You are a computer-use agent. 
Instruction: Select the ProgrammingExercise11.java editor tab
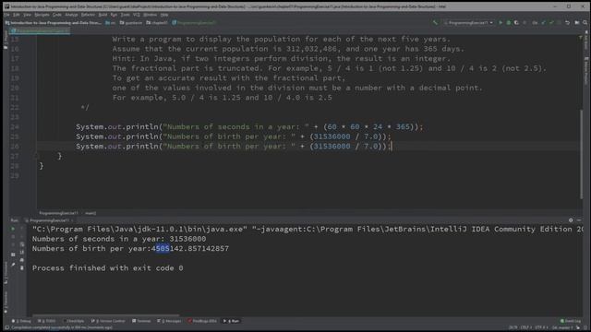(x=40, y=30)
